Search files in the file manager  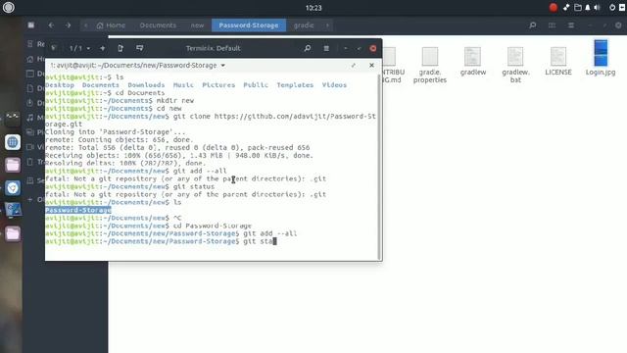[x=533, y=25]
